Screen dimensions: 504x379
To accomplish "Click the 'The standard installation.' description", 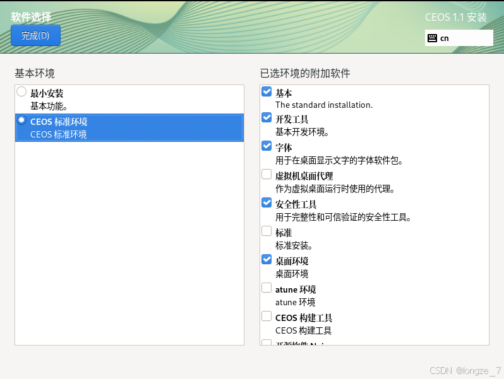I will pyautogui.click(x=324, y=105).
